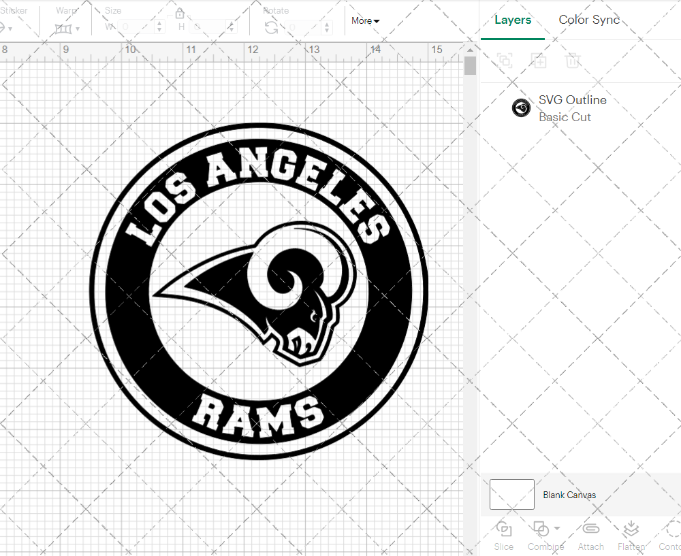The image size is (681, 556).
Task: Switch to the Color Sync tab
Action: tap(589, 20)
